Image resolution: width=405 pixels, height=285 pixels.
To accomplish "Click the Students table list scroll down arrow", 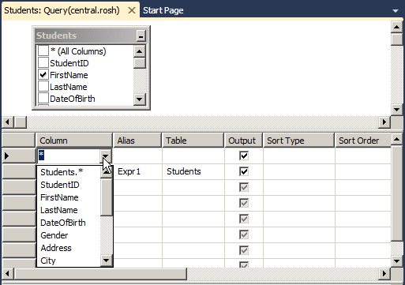I will point(139,99).
